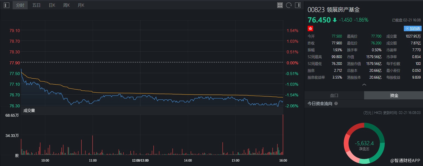Open the 周K weekly candlestick tab
The width and height of the screenshot is (423, 166).
67,5
